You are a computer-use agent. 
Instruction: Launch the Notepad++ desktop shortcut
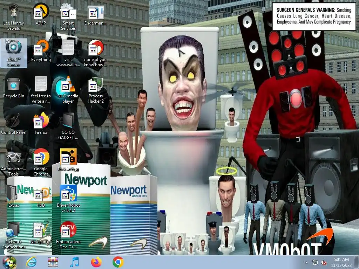[41, 233]
